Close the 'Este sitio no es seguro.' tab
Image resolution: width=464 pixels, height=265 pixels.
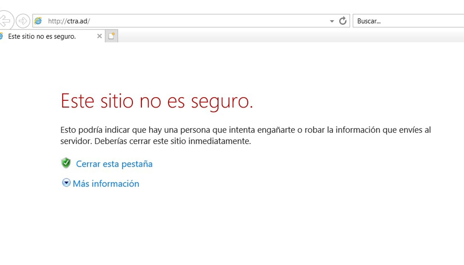99,36
